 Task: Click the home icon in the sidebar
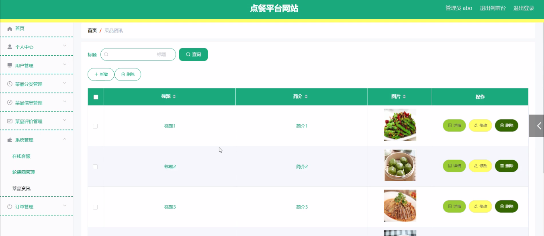tap(10, 29)
